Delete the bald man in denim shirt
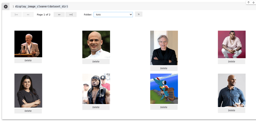The width and height of the screenshot is (256, 123). 231,110
